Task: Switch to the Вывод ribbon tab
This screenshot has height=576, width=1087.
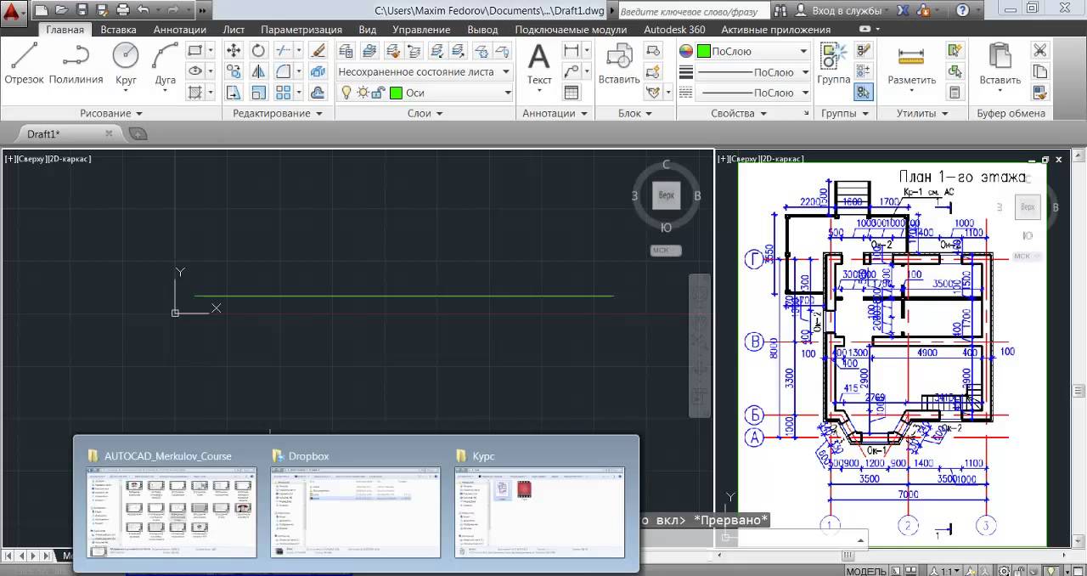Action: pos(482,29)
